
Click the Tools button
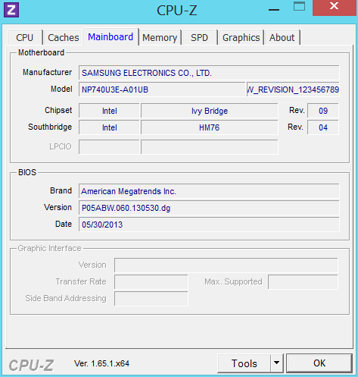[244, 363]
